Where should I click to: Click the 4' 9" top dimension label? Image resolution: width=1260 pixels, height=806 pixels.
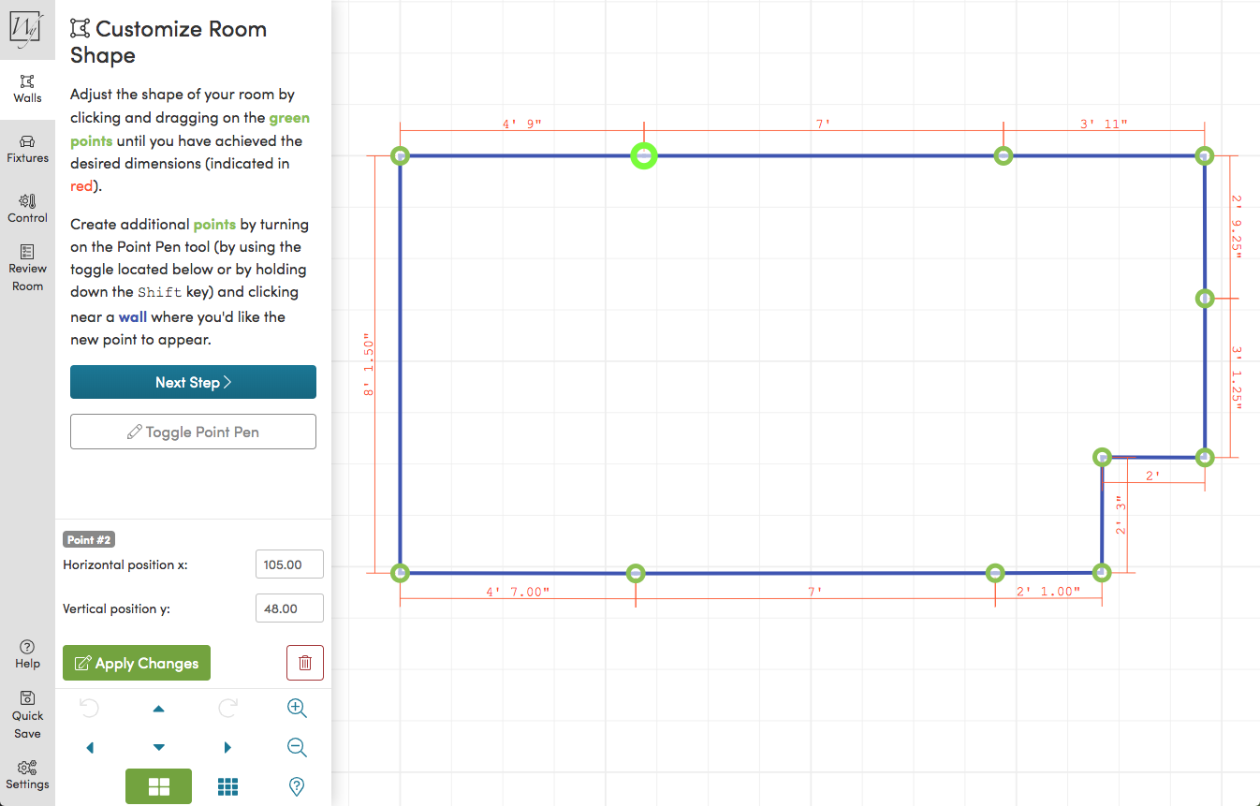pos(522,124)
